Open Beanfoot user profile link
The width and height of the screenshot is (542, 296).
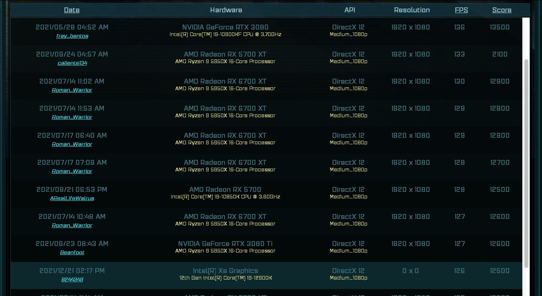(72, 252)
